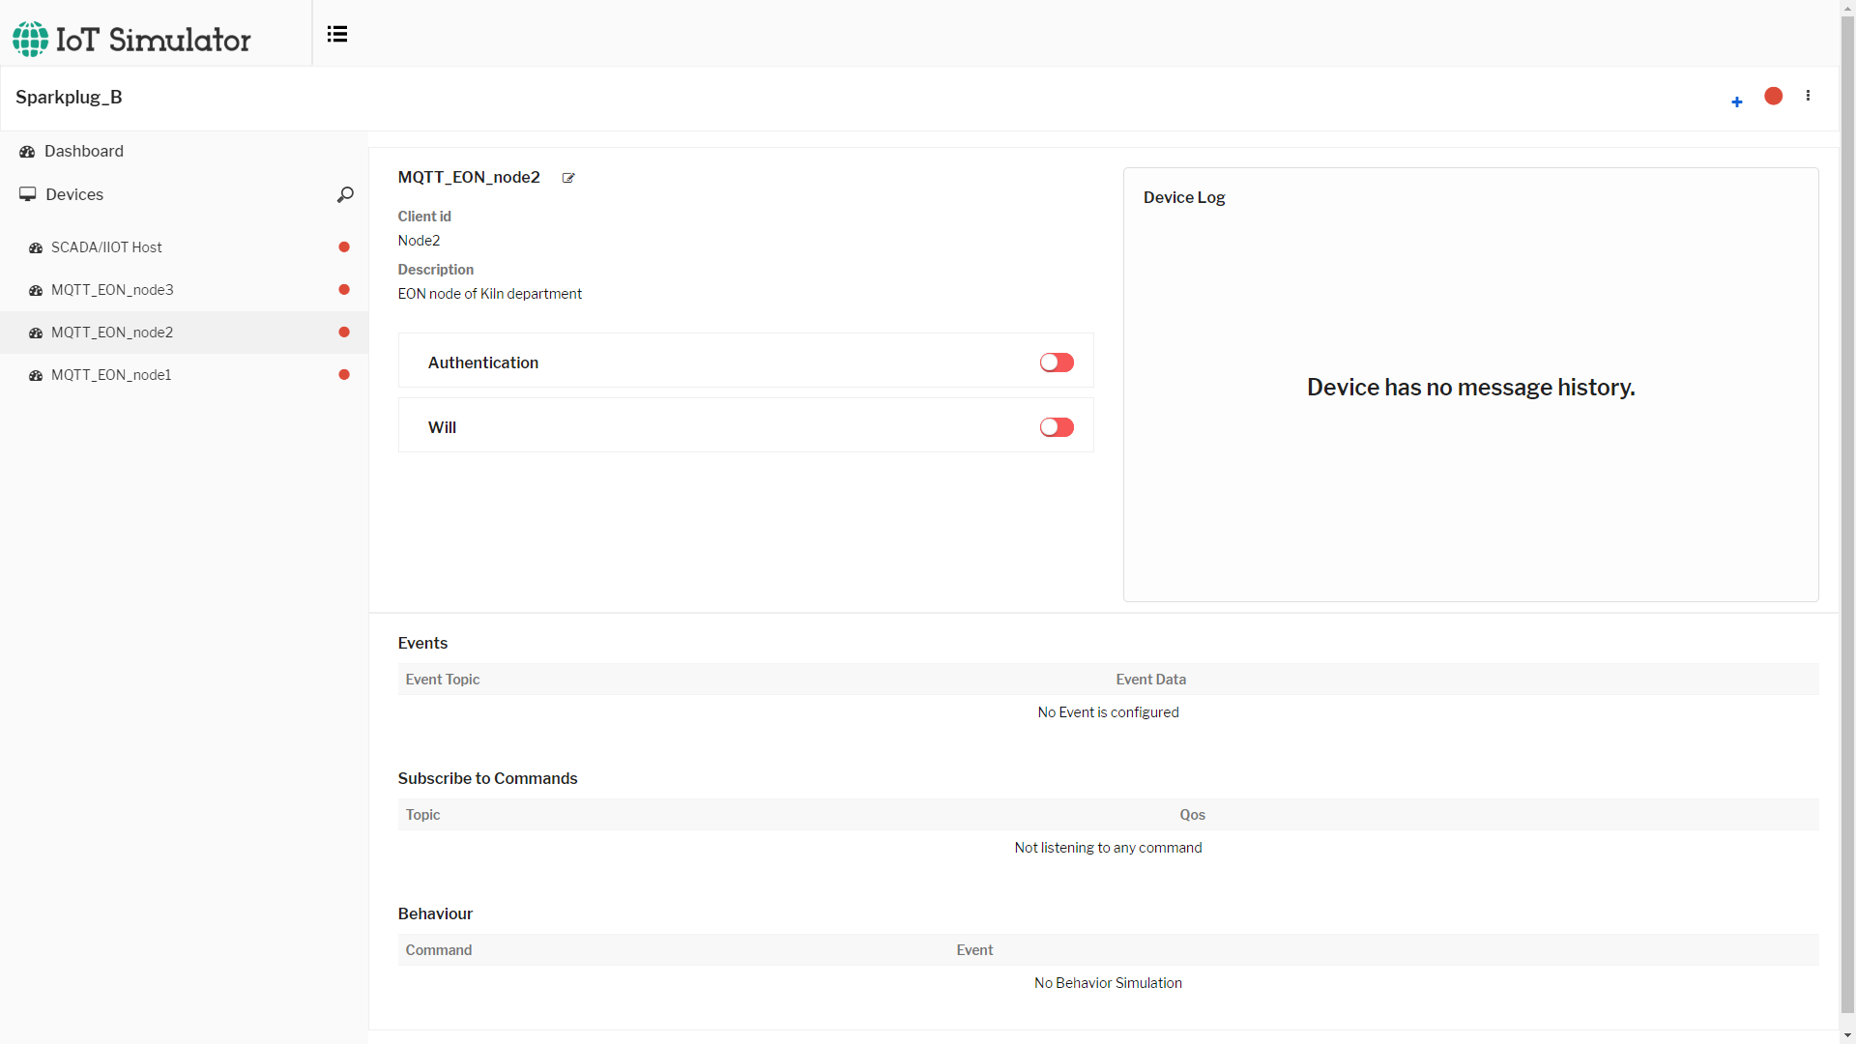This screenshot has height=1044, width=1856.
Task: Select SCADA/IIOT Host device
Action: pos(106,247)
